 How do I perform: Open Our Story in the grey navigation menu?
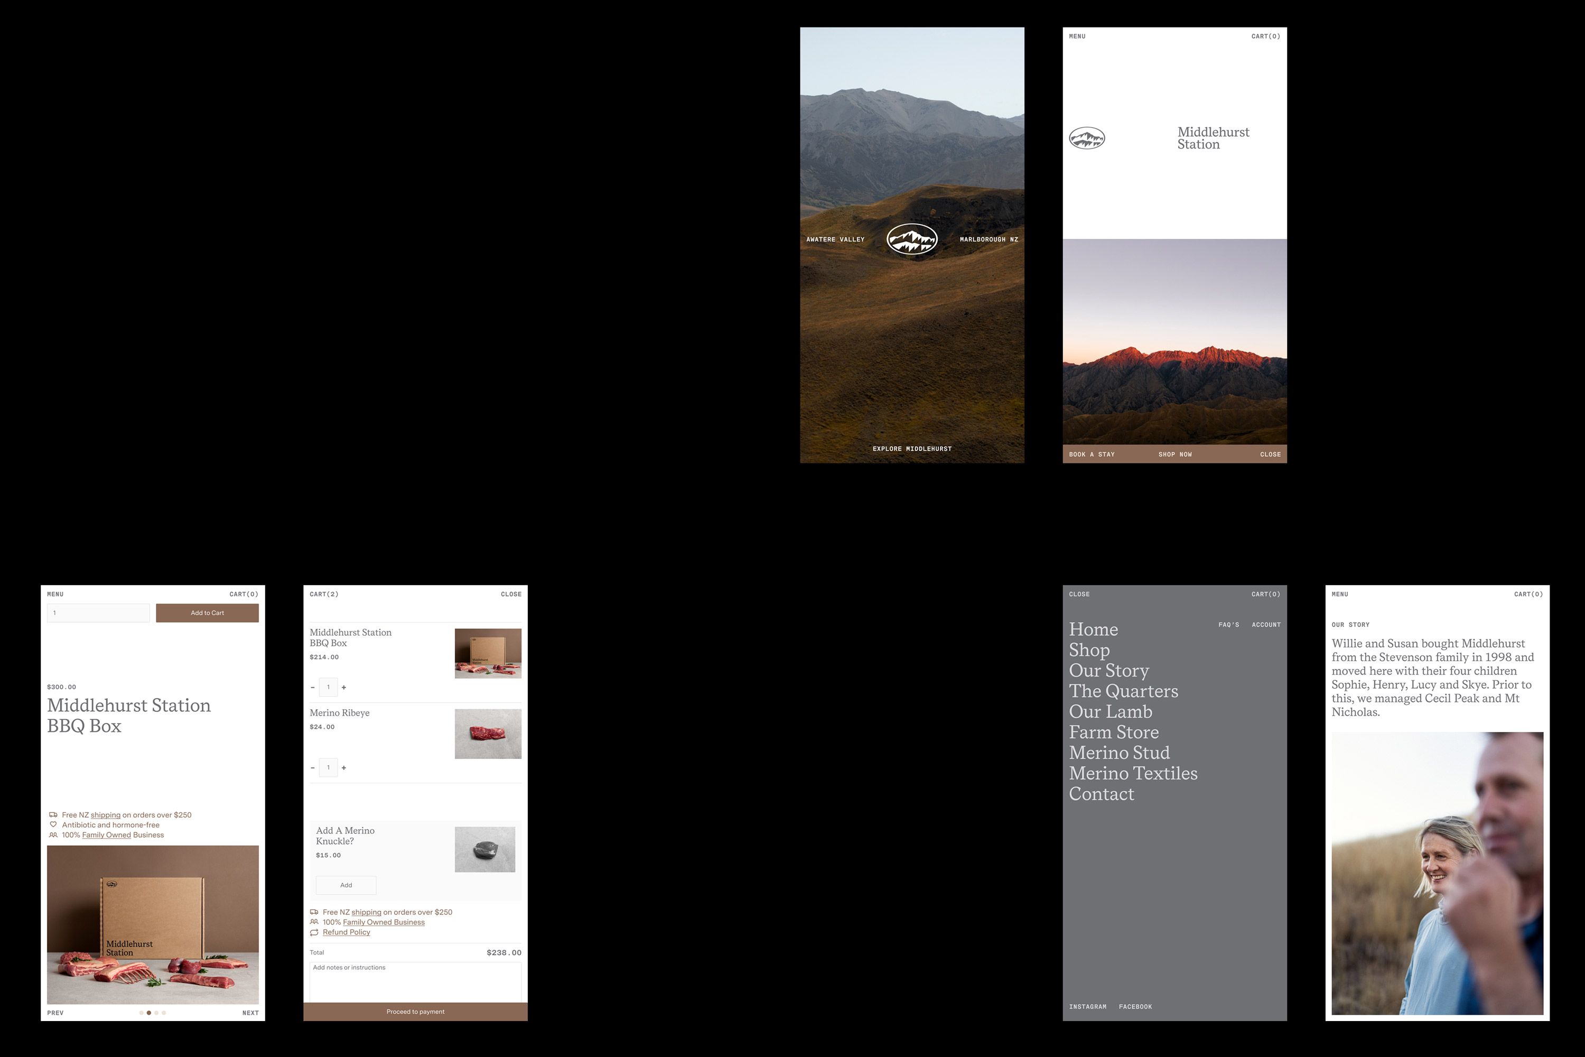pos(1108,671)
